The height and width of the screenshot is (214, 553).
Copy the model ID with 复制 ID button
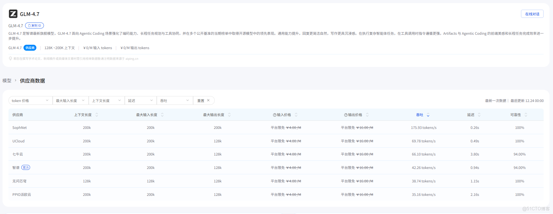[x=34, y=26]
